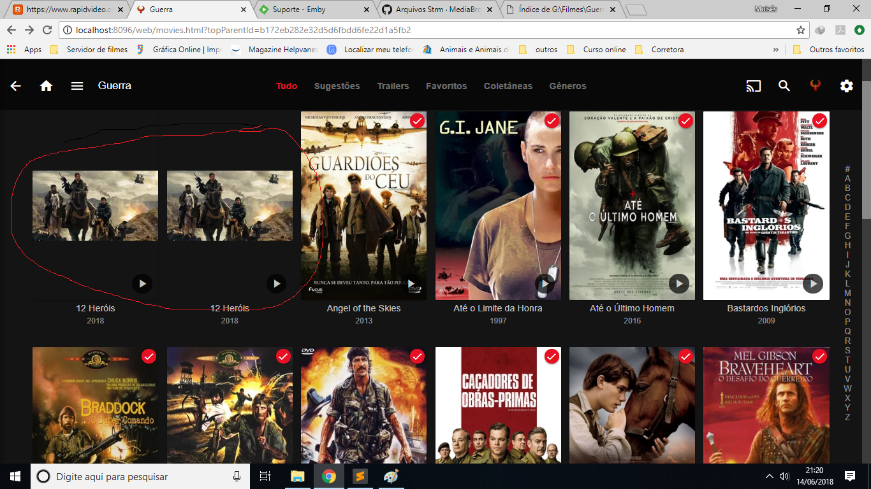The image size is (871, 489).
Task: Open Task View on the taskbar
Action: coord(265,476)
